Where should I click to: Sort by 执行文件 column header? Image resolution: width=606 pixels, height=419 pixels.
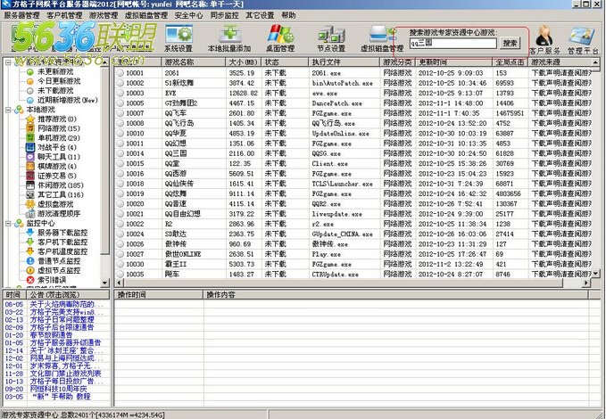(345, 62)
